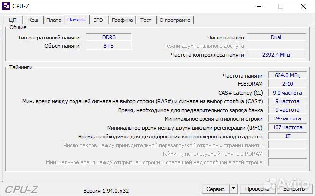Click the Частота контроллера памяти label
This screenshot has width=315, height=196.
tap(207, 55)
